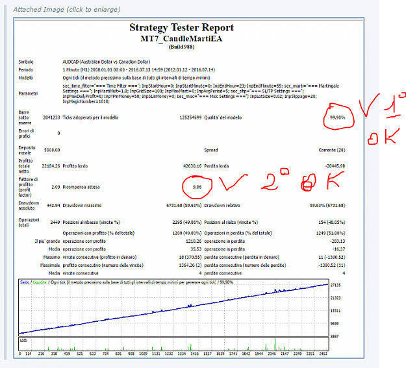Image resolution: width=406 pixels, height=368 pixels.
Task: Select the value '59.63% (6731.68)'
Action: tap(327, 206)
